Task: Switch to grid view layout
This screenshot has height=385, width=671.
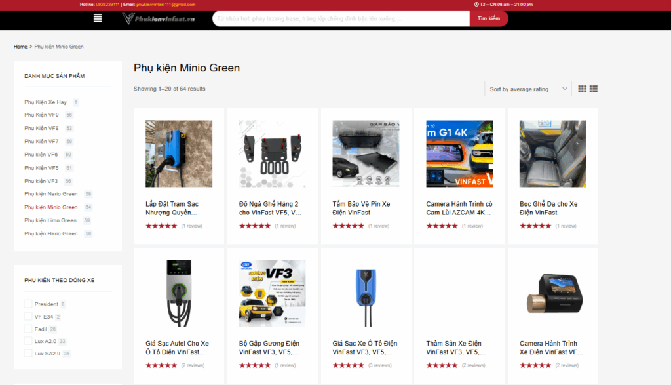Action: click(x=582, y=89)
